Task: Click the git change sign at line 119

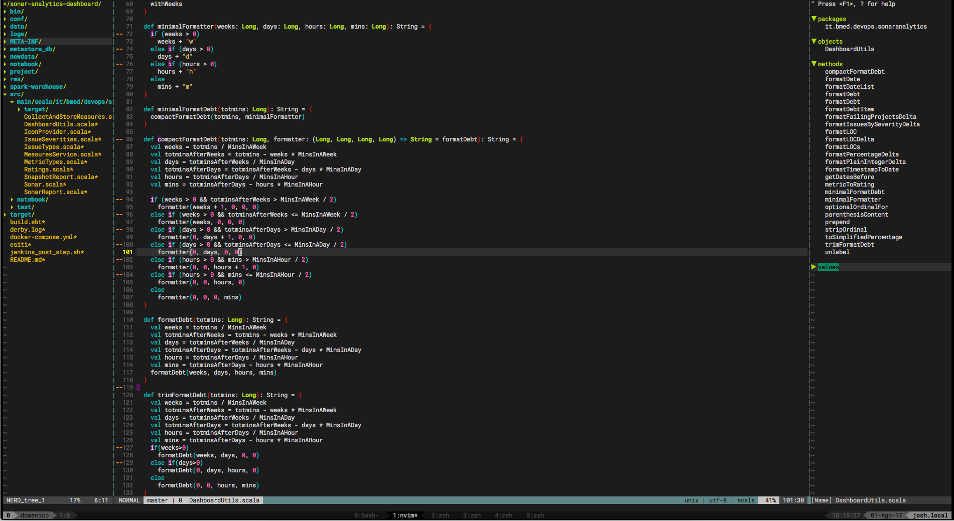Action: click(119, 388)
